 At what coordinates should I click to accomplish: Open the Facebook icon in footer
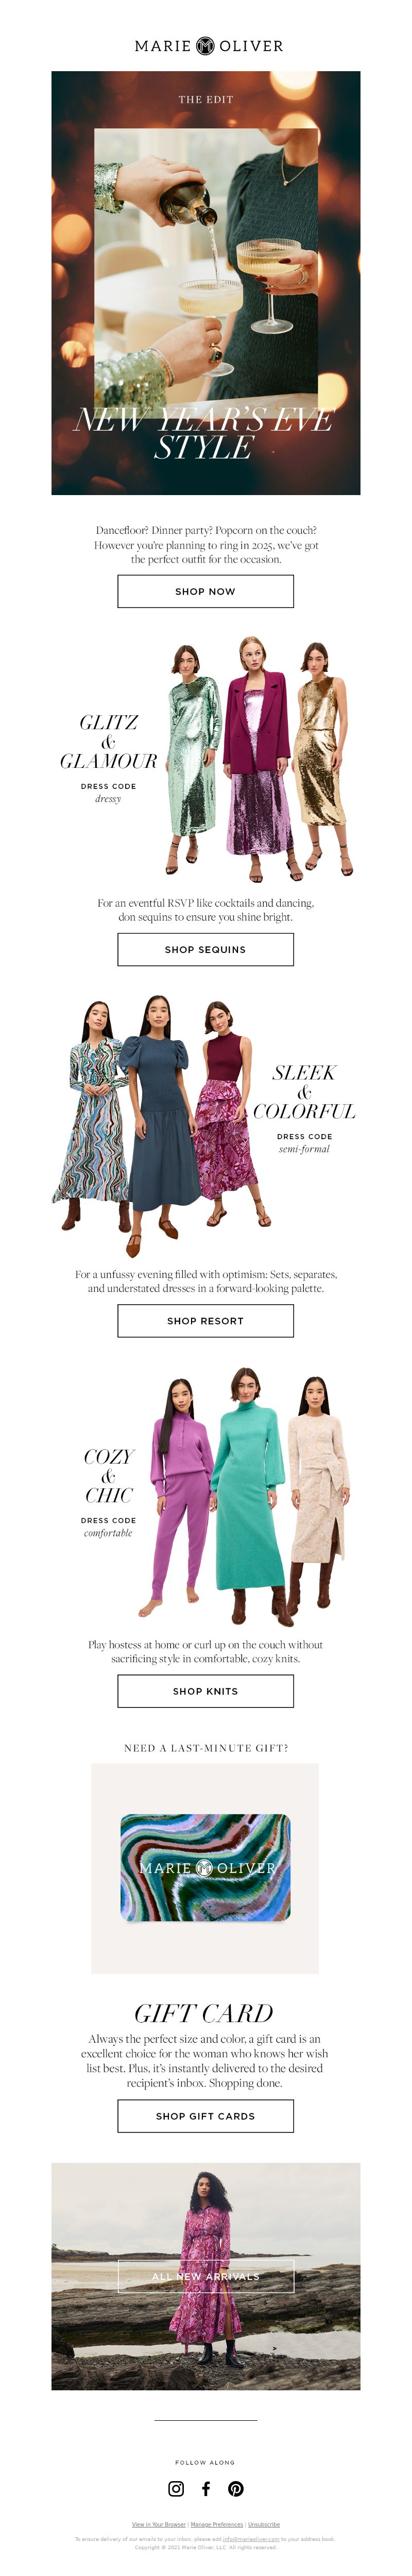click(x=205, y=2488)
